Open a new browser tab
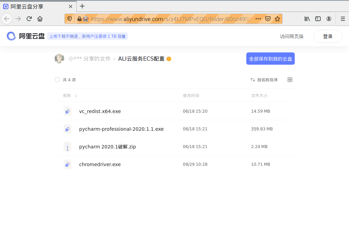The image size is (349, 240). [x=82, y=6]
